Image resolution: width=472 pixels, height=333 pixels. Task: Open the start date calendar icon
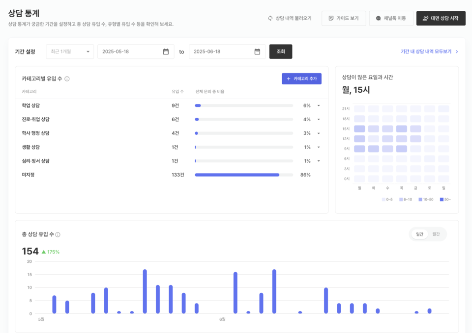pyautogui.click(x=166, y=51)
